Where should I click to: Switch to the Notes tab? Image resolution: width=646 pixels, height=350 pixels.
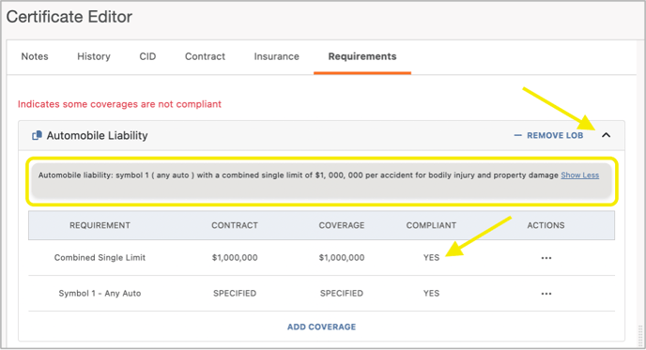pos(35,56)
